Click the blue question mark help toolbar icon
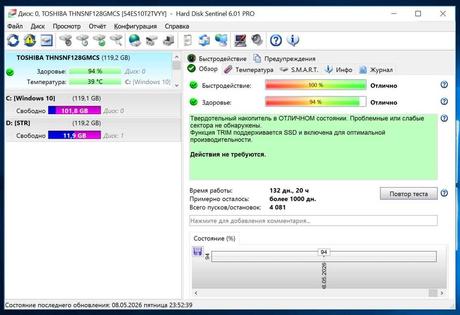The width and height of the screenshot is (460, 315). pos(276,40)
